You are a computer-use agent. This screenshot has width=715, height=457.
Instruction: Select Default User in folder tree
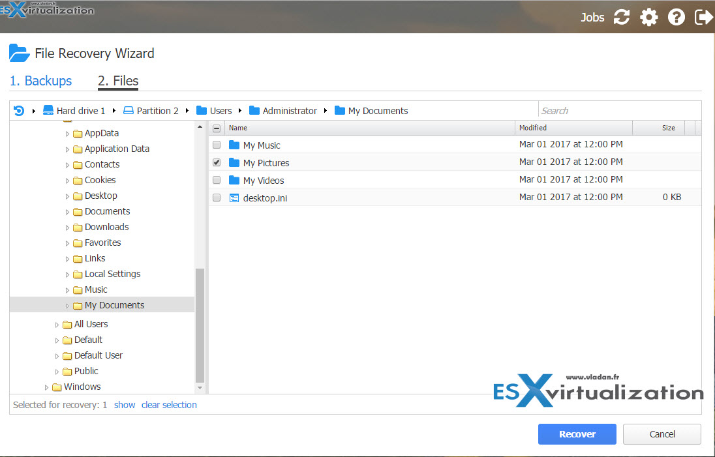[98, 355]
